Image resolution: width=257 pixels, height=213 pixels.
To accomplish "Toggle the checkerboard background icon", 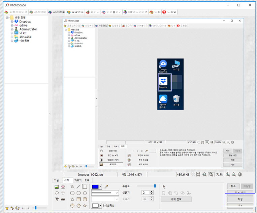I will coord(193,175).
